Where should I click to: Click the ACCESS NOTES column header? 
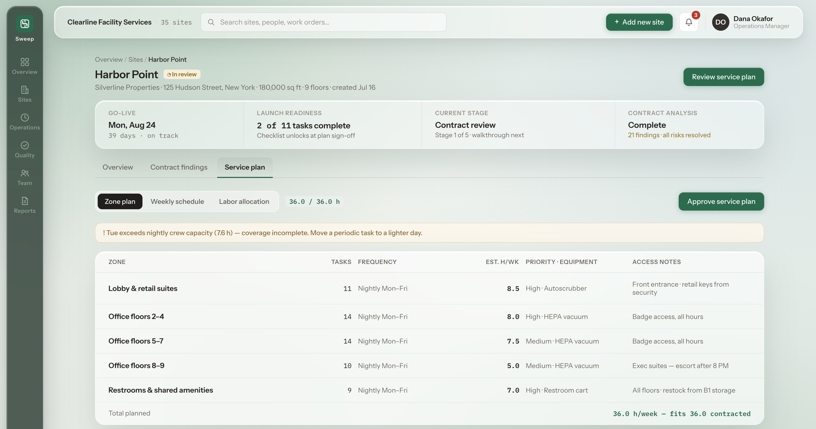656,262
